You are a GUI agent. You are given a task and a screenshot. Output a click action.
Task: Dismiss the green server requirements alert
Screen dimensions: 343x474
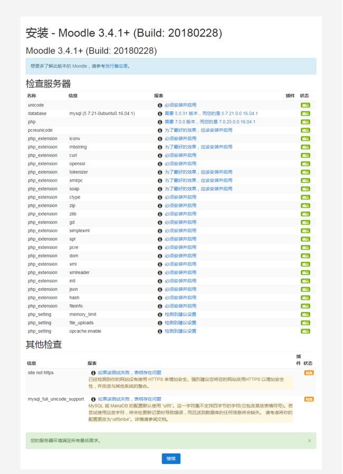pos(309,441)
